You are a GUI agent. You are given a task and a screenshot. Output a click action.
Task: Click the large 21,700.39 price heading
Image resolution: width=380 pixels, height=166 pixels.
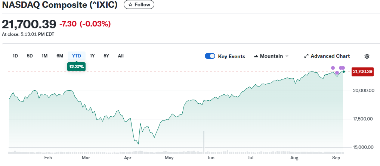(29, 24)
